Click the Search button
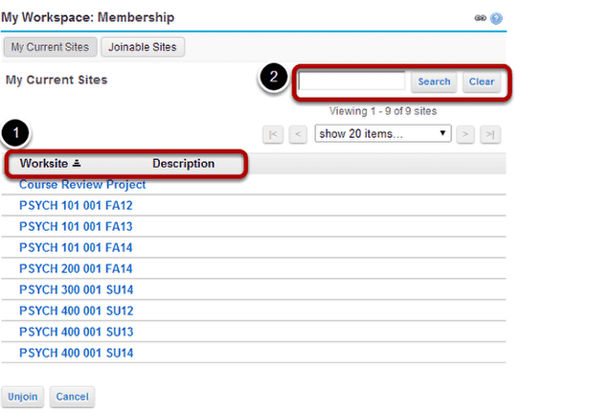The height and width of the screenshot is (415, 613). (434, 81)
